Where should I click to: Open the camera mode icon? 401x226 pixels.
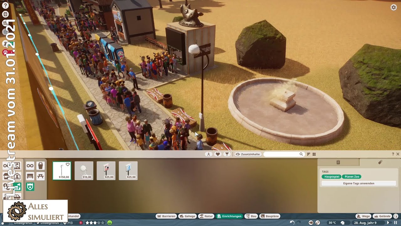311,223
